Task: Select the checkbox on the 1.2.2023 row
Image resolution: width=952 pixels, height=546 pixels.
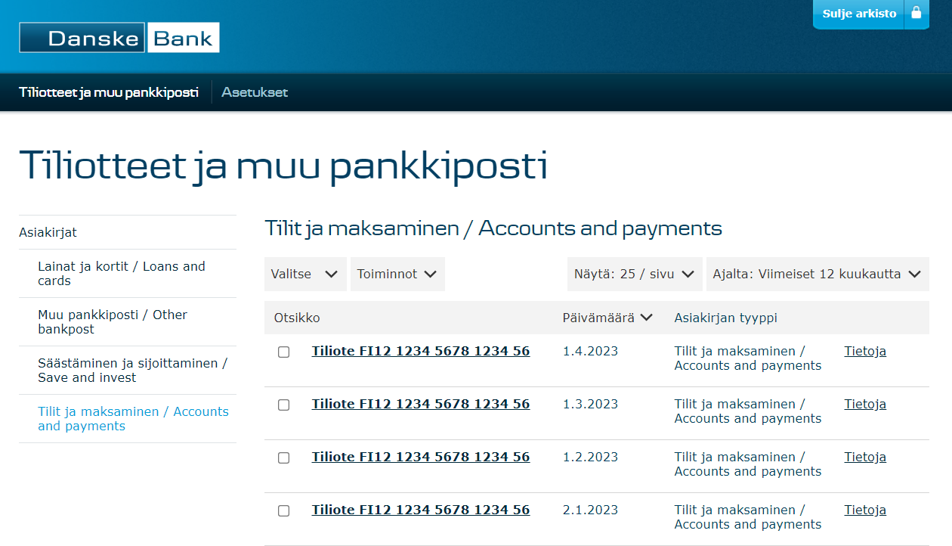Action: click(x=283, y=458)
